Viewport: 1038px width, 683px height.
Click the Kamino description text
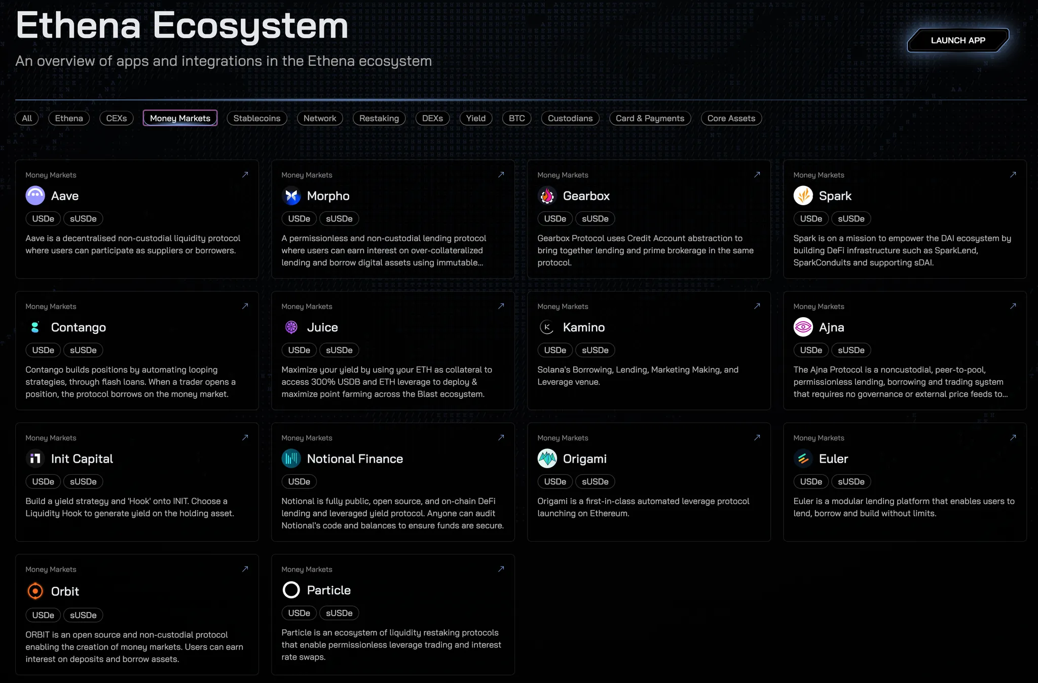pos(638,376)
